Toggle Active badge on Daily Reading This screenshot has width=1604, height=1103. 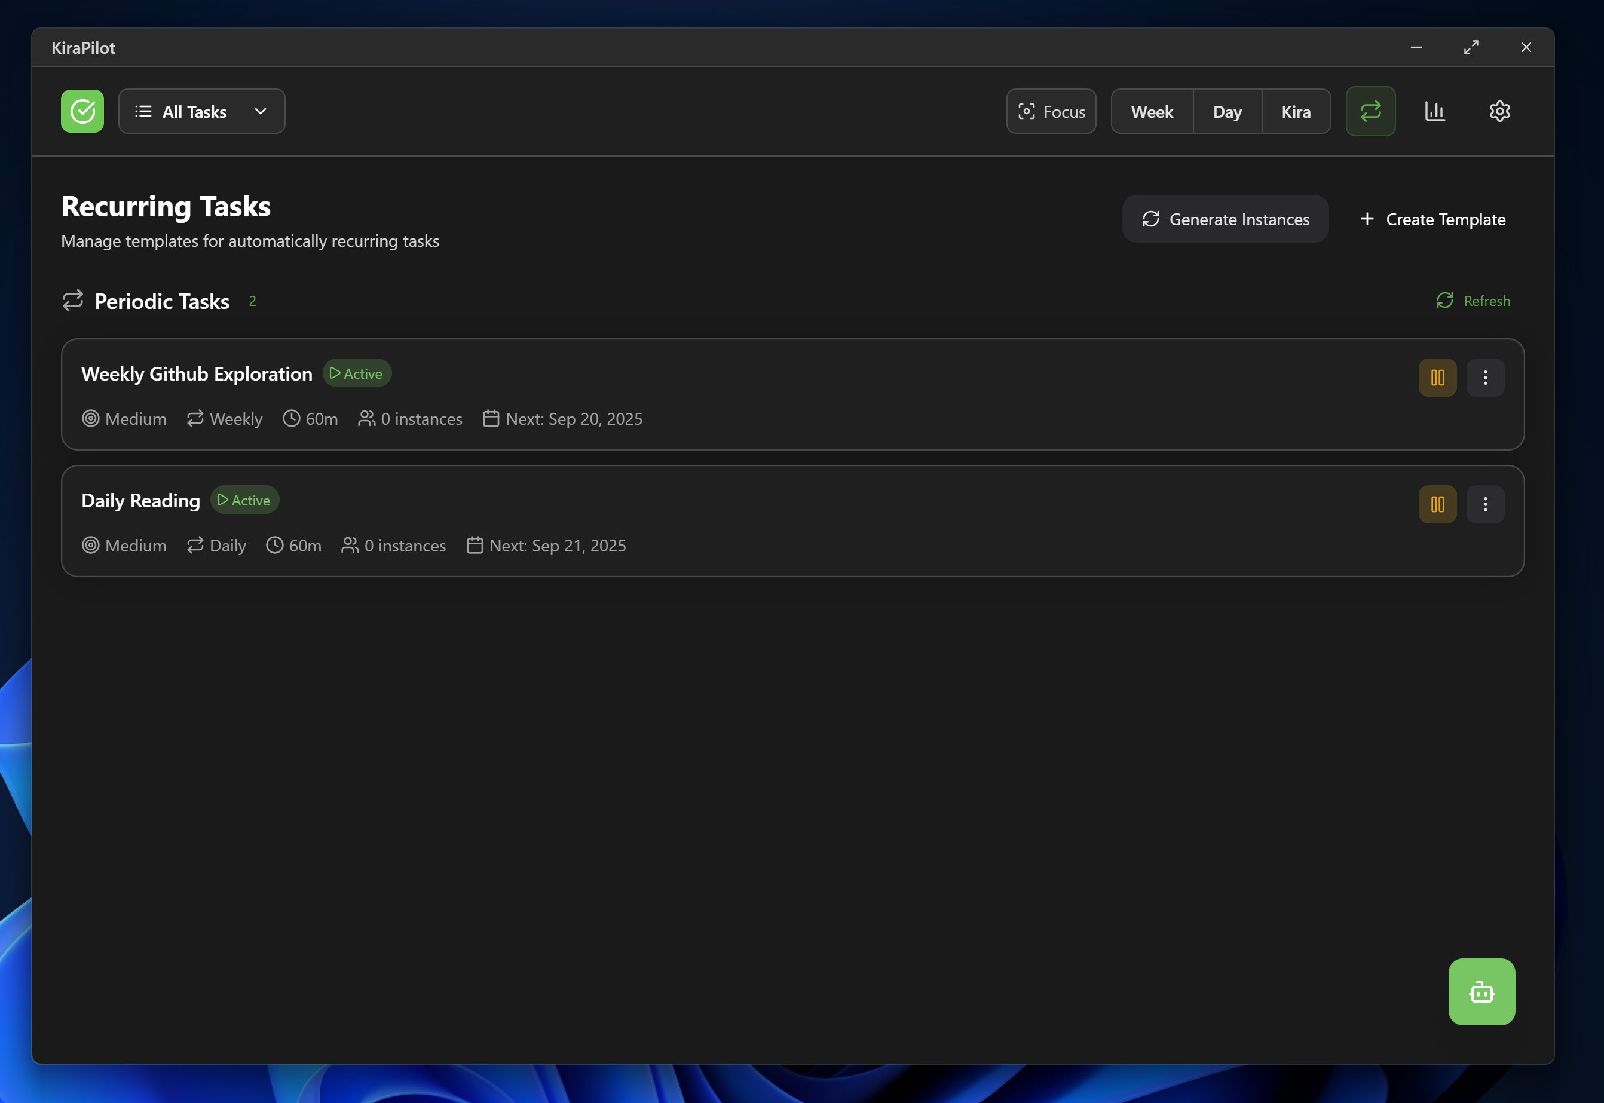click(244, 500)
